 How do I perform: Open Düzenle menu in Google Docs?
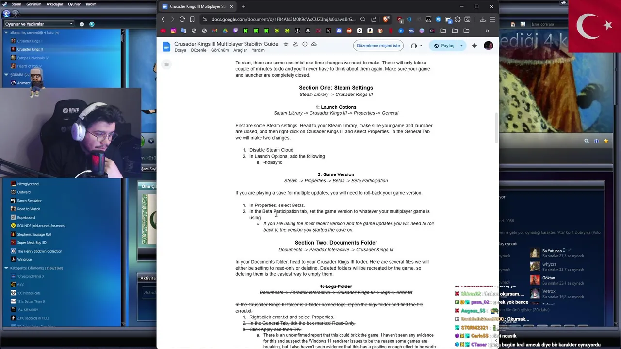click(x=198, y=50)
